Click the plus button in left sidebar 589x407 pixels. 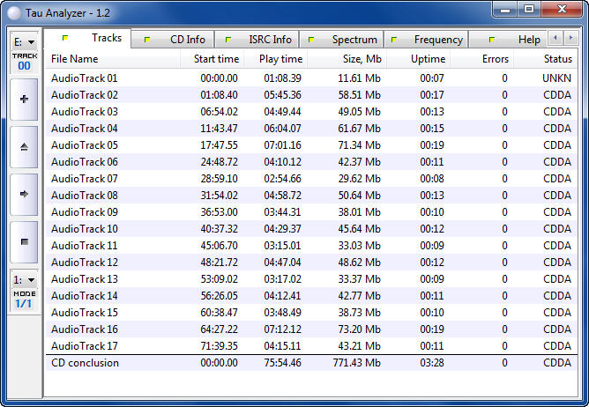24,100
